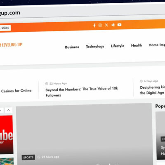The height and width of the screenshot is (165, 165).
Task: Click the '6 Days Ago' timestamp
Action: 149,81
